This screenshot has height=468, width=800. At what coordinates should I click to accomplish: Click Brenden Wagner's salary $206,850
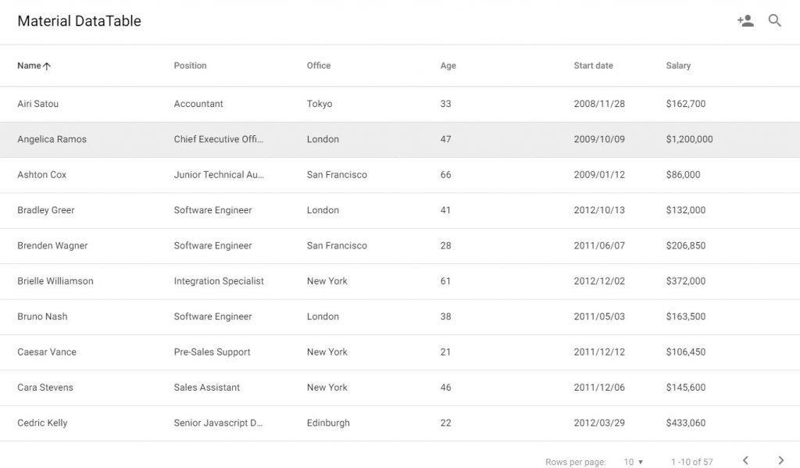pos(686,245)
